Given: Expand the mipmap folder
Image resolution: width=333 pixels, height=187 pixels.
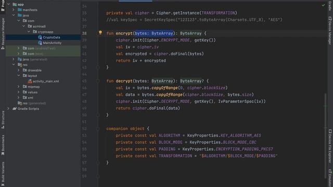Looking at the screenshot, I should tap(19, 87).
